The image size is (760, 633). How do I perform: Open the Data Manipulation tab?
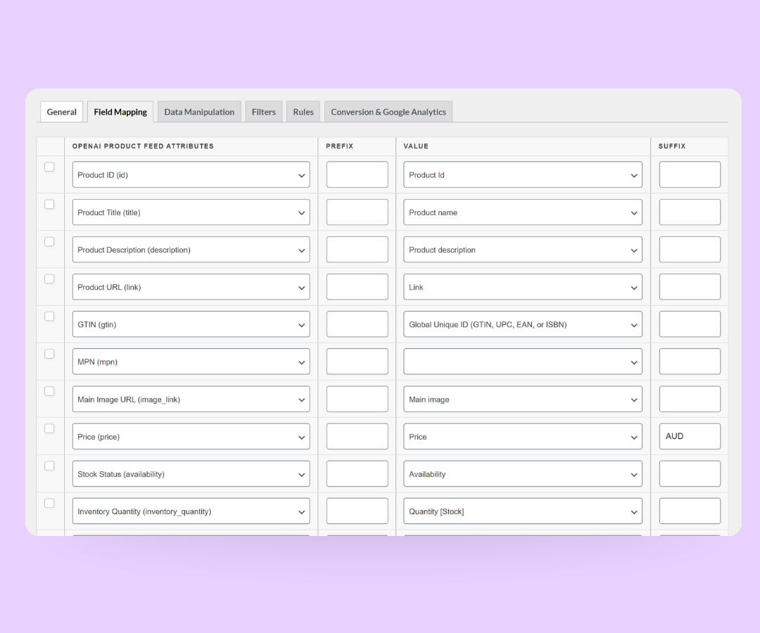(x=199, y=112)
